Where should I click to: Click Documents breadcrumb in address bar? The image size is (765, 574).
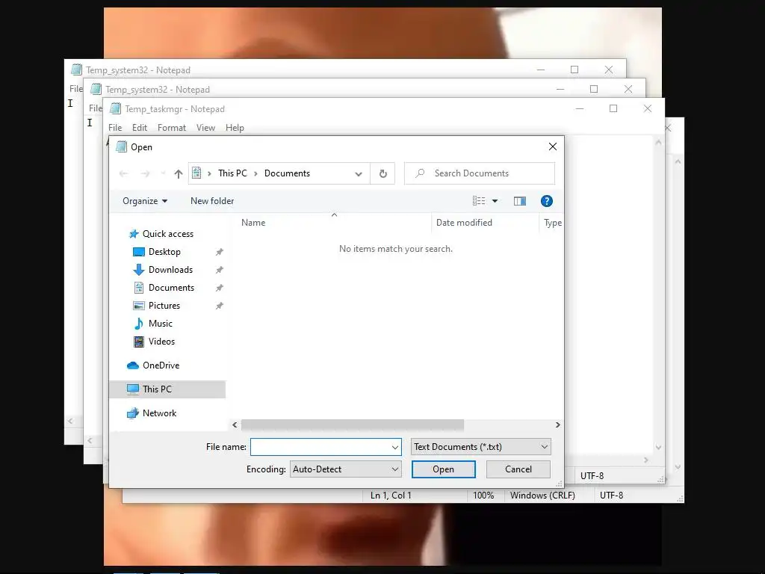(x=287, y=173)
